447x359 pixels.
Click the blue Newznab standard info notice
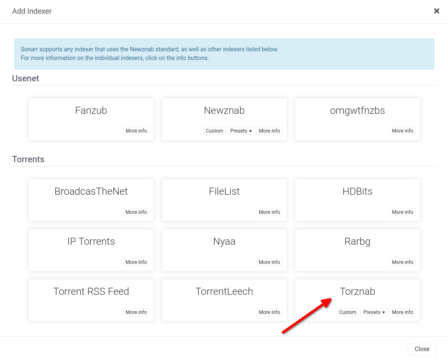[x=224, y=54]
